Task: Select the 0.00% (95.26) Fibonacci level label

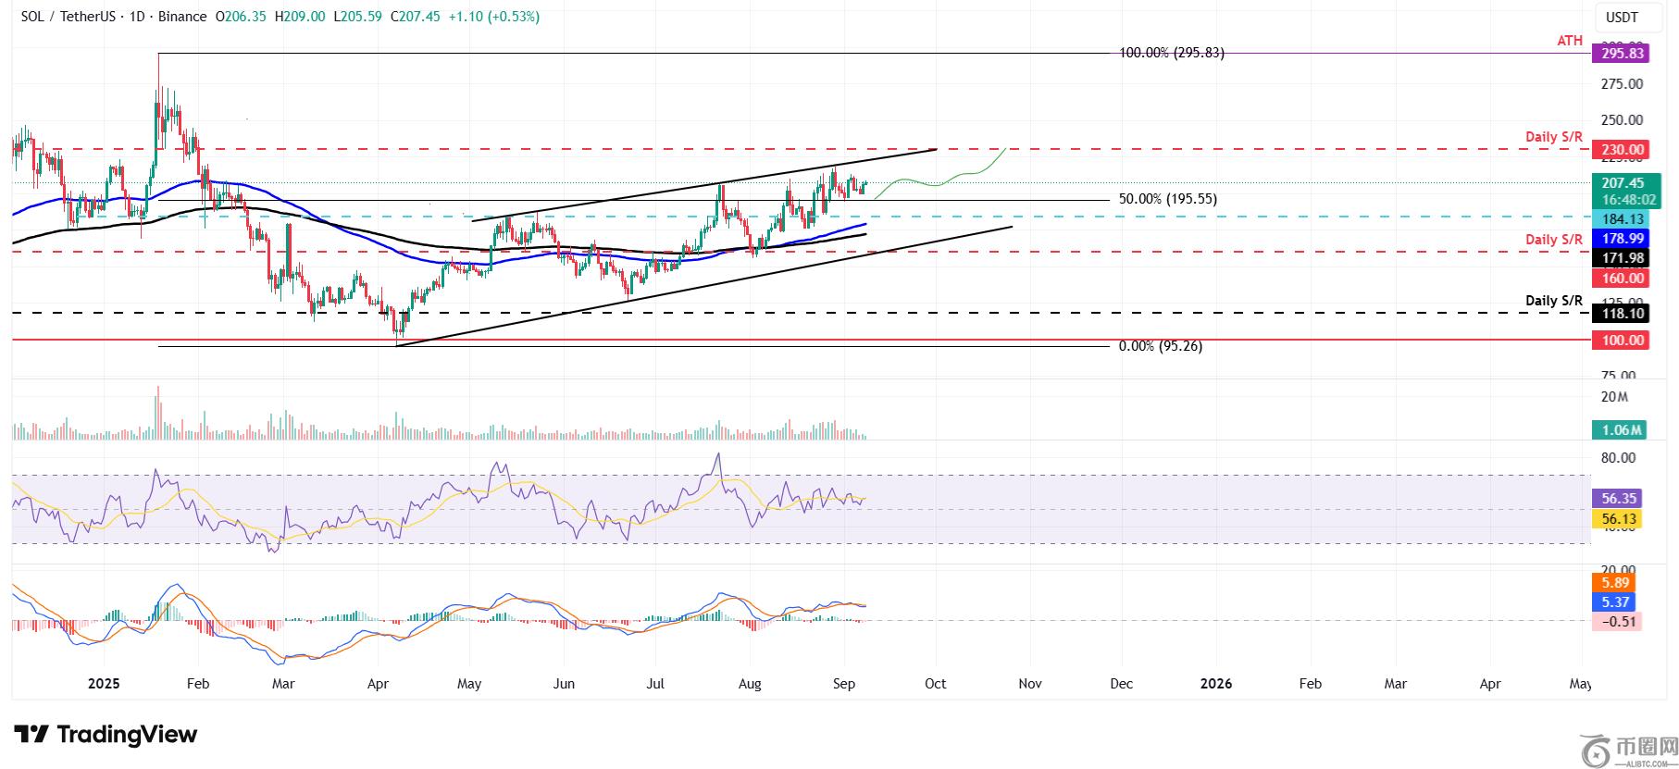Action: coord(1161,346)
